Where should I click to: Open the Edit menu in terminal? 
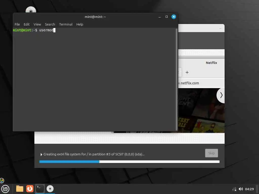[x=27, y=25]
